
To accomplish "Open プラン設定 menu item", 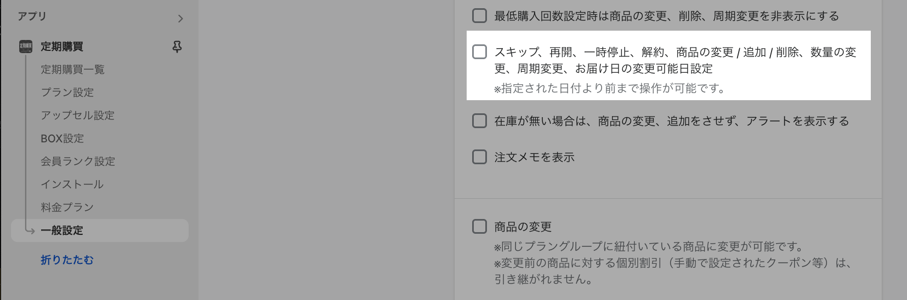I will 67,93.
